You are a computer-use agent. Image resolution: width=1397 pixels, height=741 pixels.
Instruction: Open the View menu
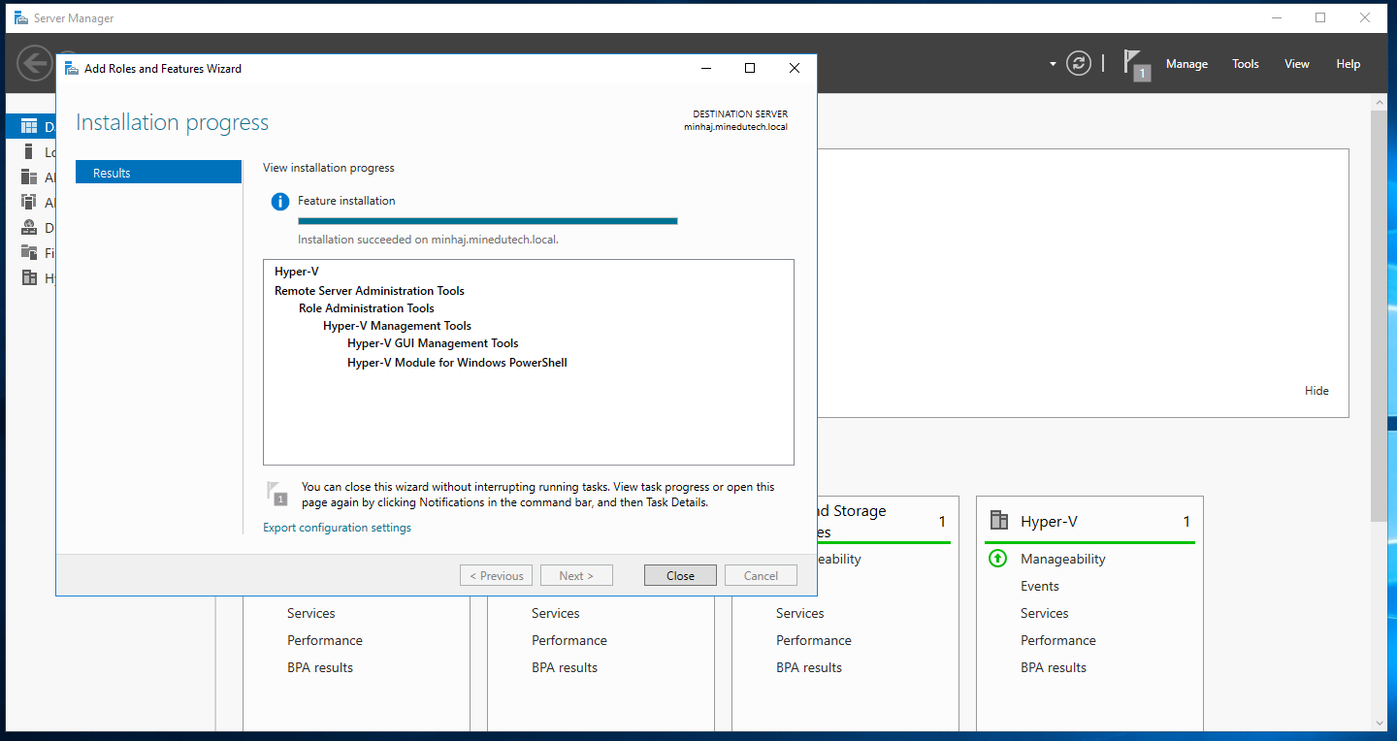(1296, 64)
